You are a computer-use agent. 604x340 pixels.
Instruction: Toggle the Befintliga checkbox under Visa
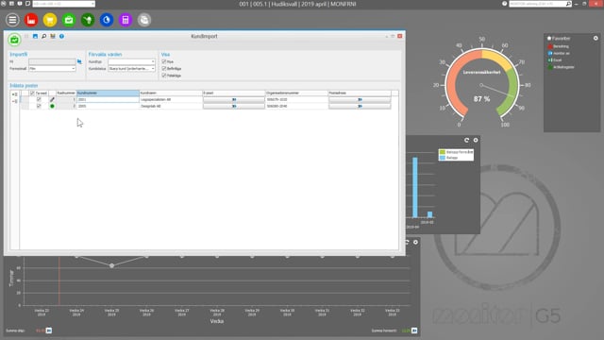163,69
